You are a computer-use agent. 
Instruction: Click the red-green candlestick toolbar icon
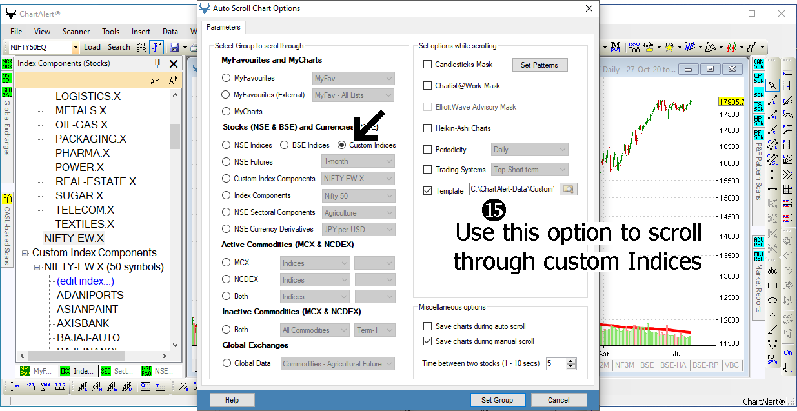731,47
